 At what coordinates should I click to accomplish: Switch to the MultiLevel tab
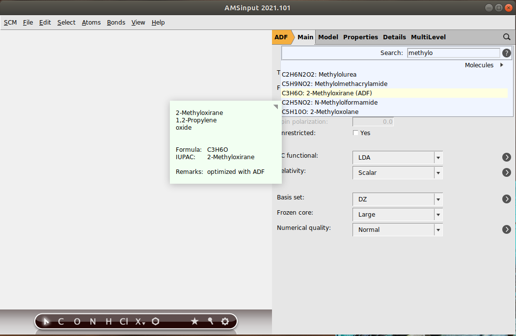(x=428, y=37)
